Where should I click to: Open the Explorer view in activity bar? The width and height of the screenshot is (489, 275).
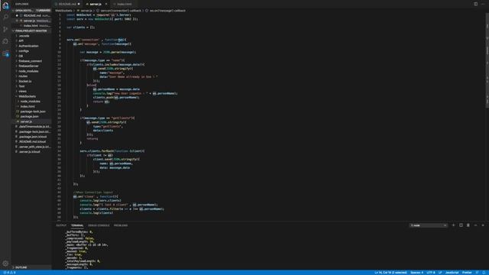(x=5, y=5)
